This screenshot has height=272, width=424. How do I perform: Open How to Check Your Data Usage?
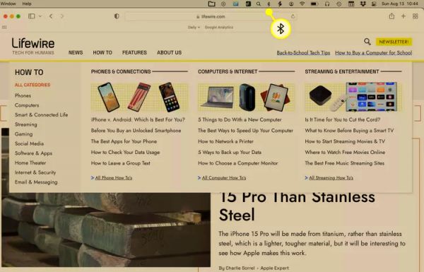pos(126,152)
